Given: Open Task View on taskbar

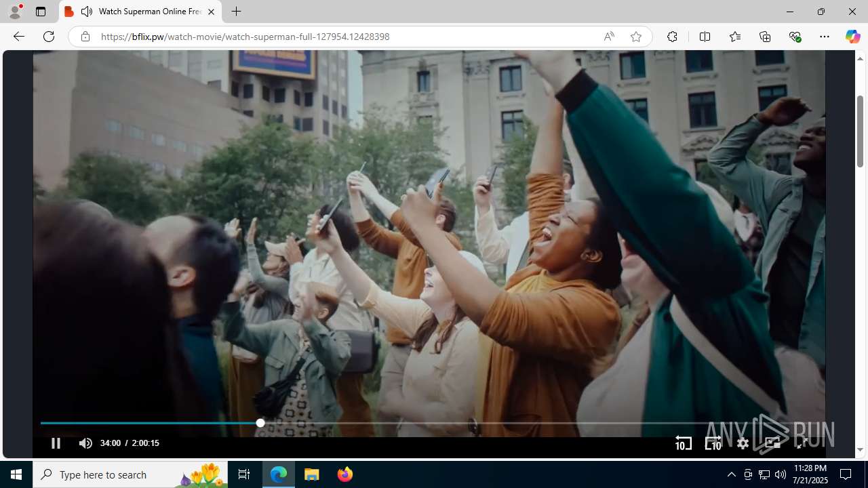Looking at the screenshot, I should click(244, 474).
